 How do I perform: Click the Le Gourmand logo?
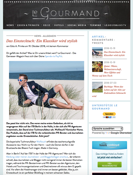pos(66,14)
